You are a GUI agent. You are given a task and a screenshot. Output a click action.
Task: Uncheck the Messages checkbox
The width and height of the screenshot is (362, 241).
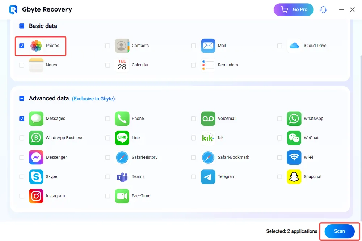(22, 119)
